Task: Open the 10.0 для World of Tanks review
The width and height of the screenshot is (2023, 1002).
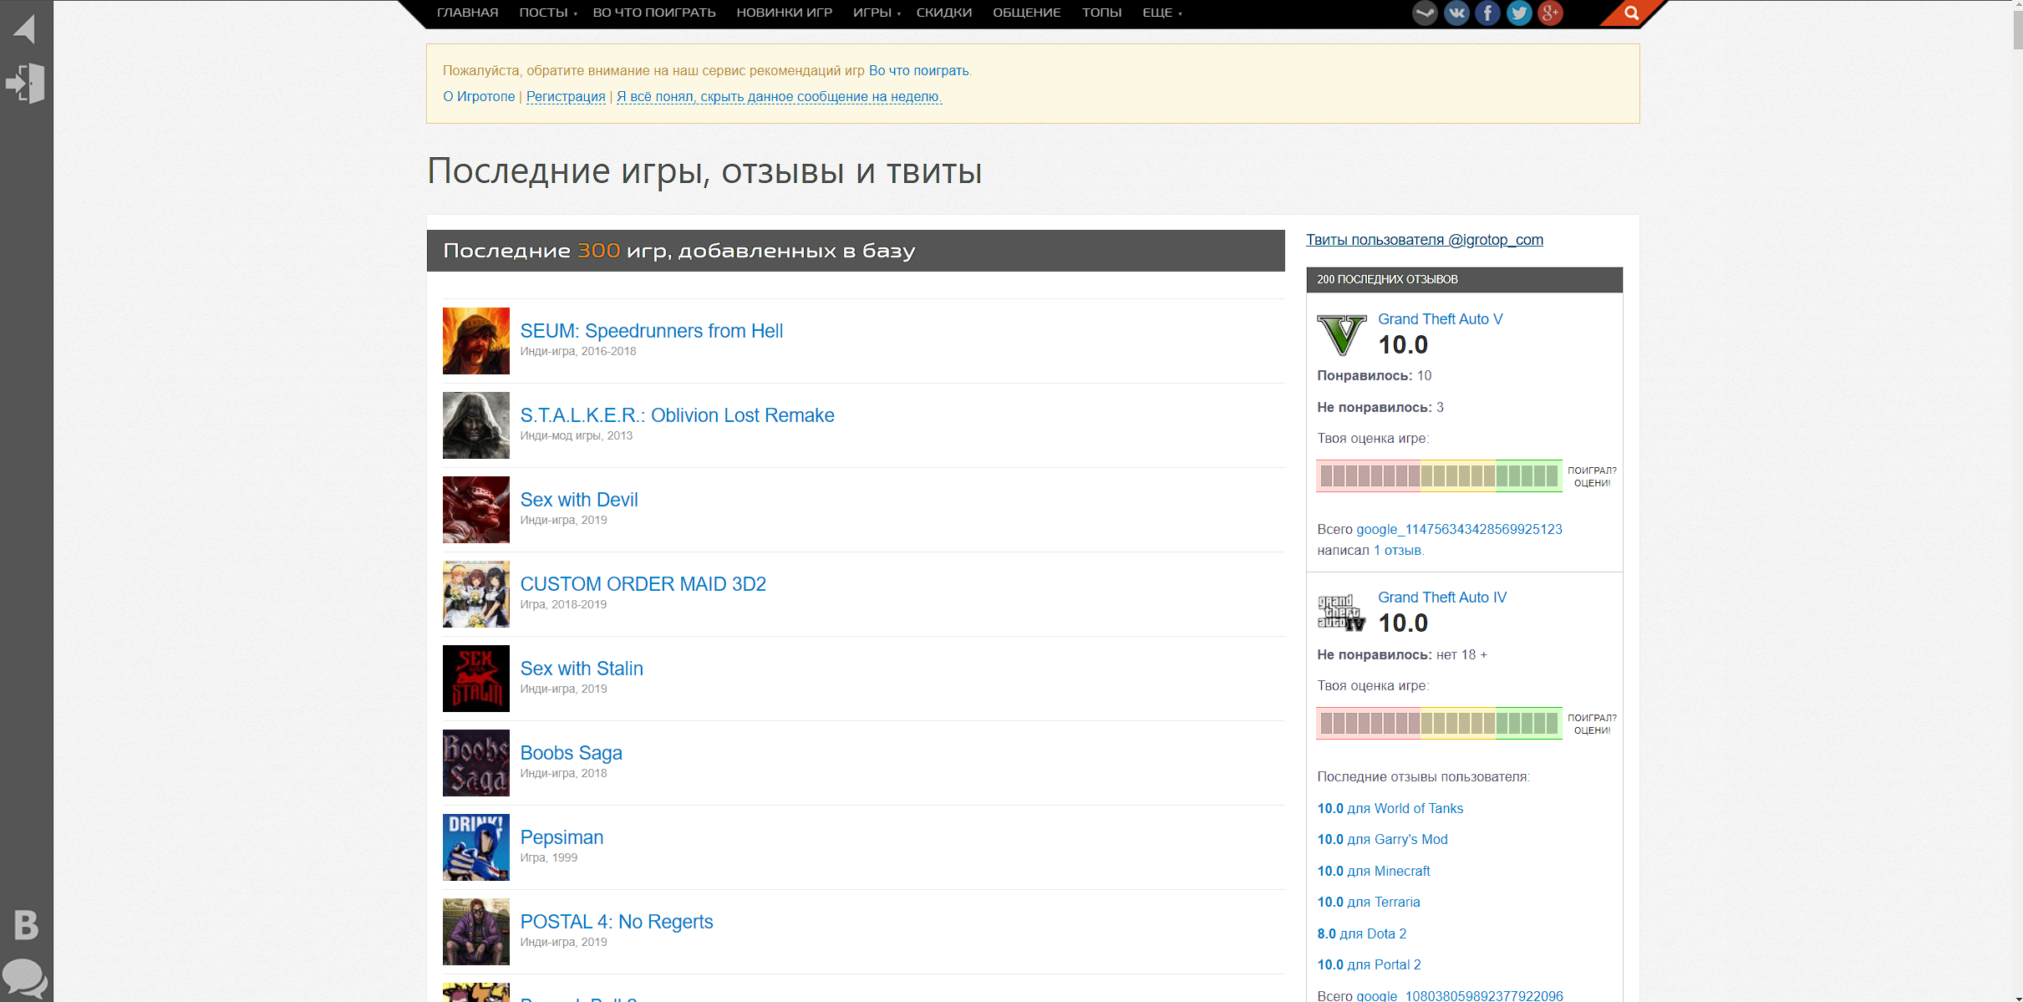Action: [1390, 809]
